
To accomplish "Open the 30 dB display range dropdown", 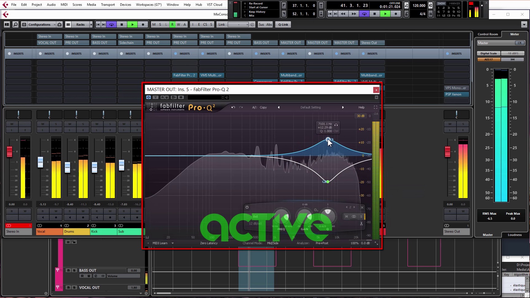I will pyautogui.click(x=361, y=116).
